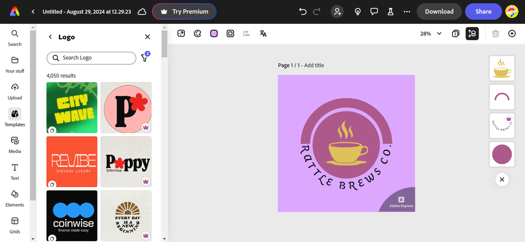Open the purple background color swatch
Image resolution: width=525 pixels, height=242 pixels.
pos(214,34)
